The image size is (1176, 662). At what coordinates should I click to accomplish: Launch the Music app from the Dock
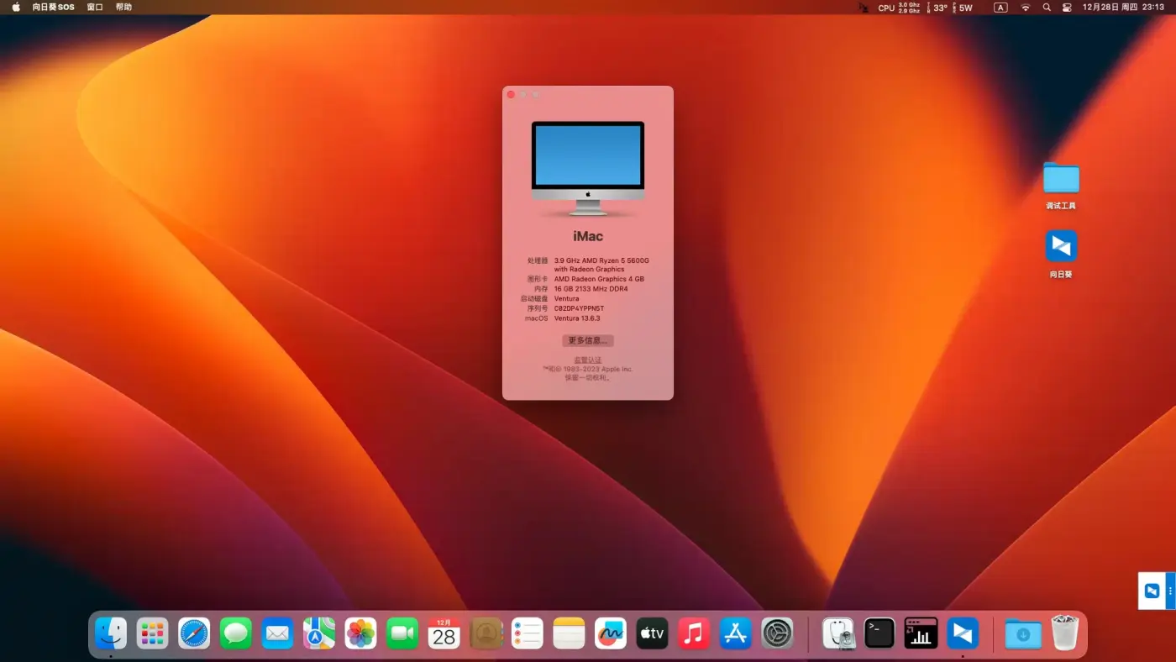(694, 633)
